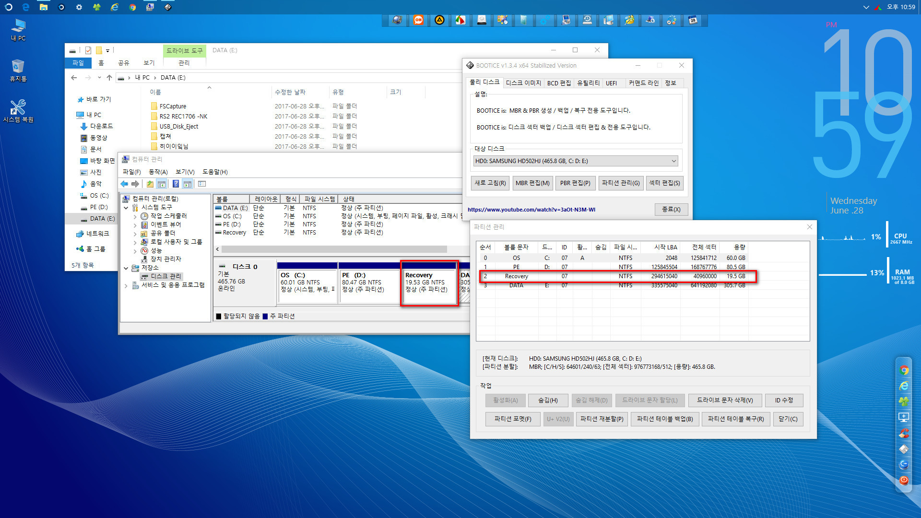Open the globe browser dock icon
921x518 pixels.
[397, 20]
